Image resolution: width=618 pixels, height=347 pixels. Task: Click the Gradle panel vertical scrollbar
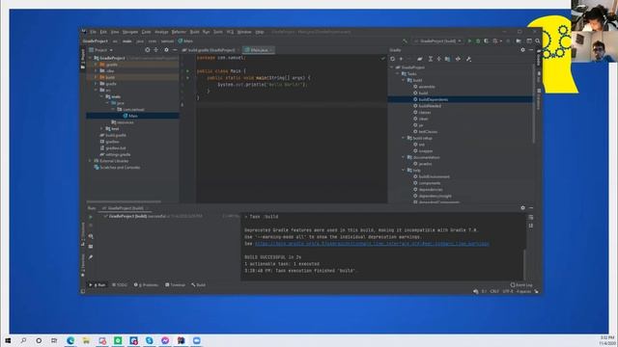point(534,104)
